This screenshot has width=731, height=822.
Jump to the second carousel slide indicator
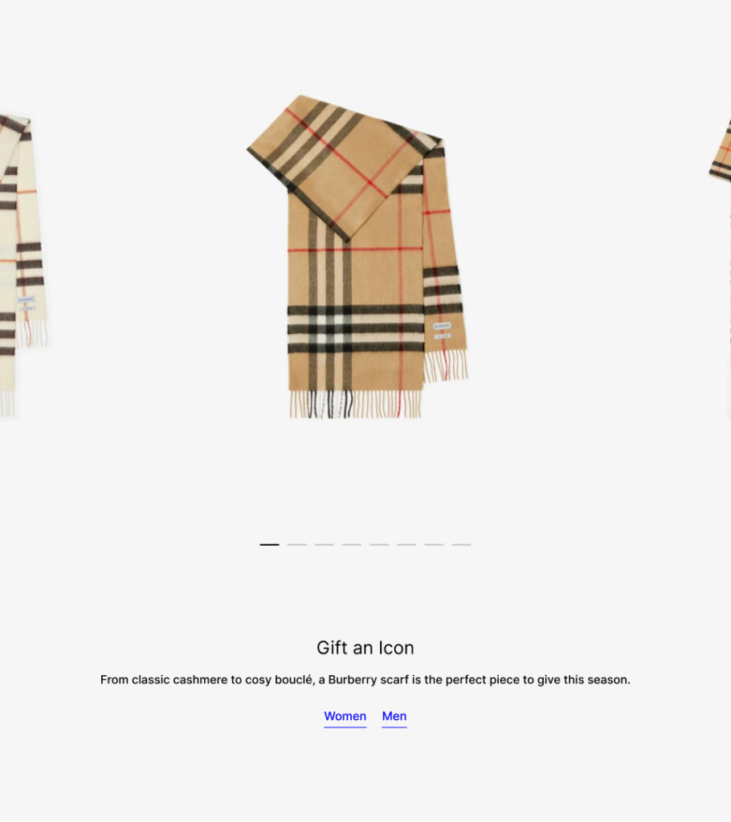pyautogui.click(x=296, y=545)
